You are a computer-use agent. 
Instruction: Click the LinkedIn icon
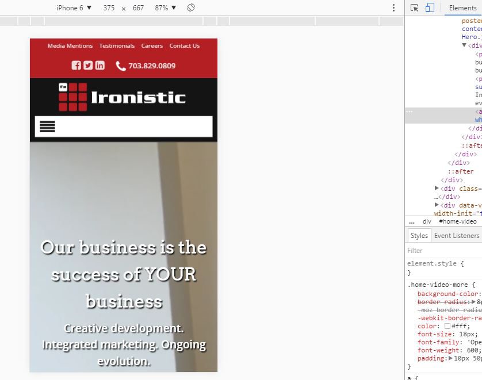100,66
